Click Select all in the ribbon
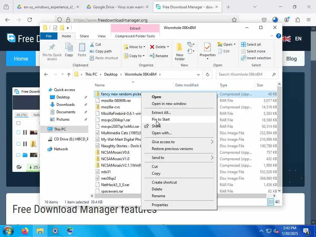The image size is (316, 237). 251,44
